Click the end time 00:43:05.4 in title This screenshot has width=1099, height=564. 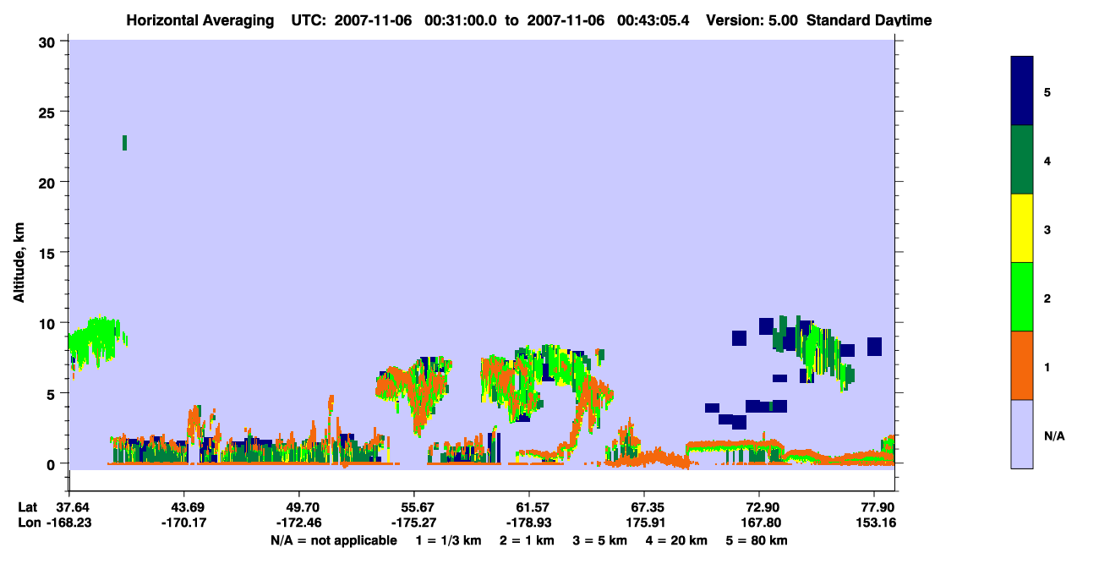tap(653, 20)
